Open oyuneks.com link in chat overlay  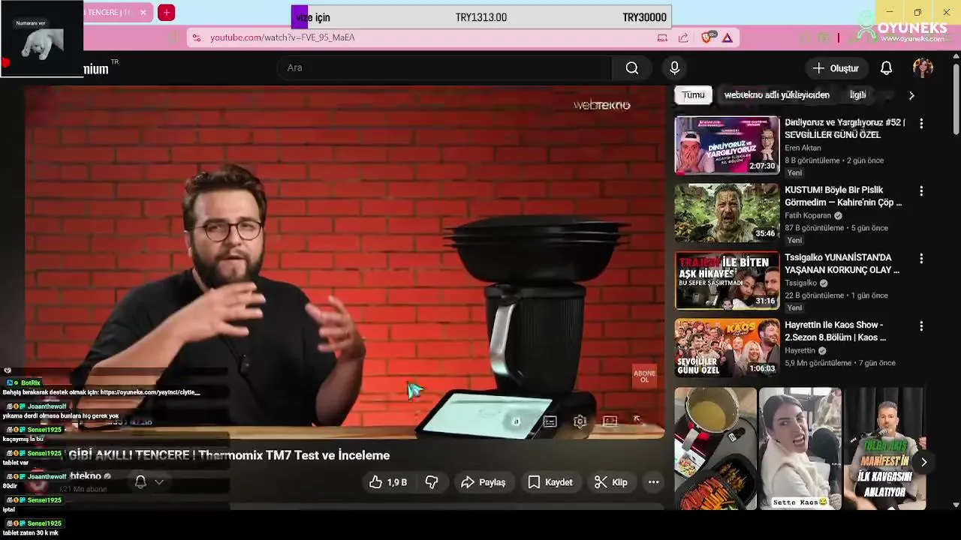point(149,392)
